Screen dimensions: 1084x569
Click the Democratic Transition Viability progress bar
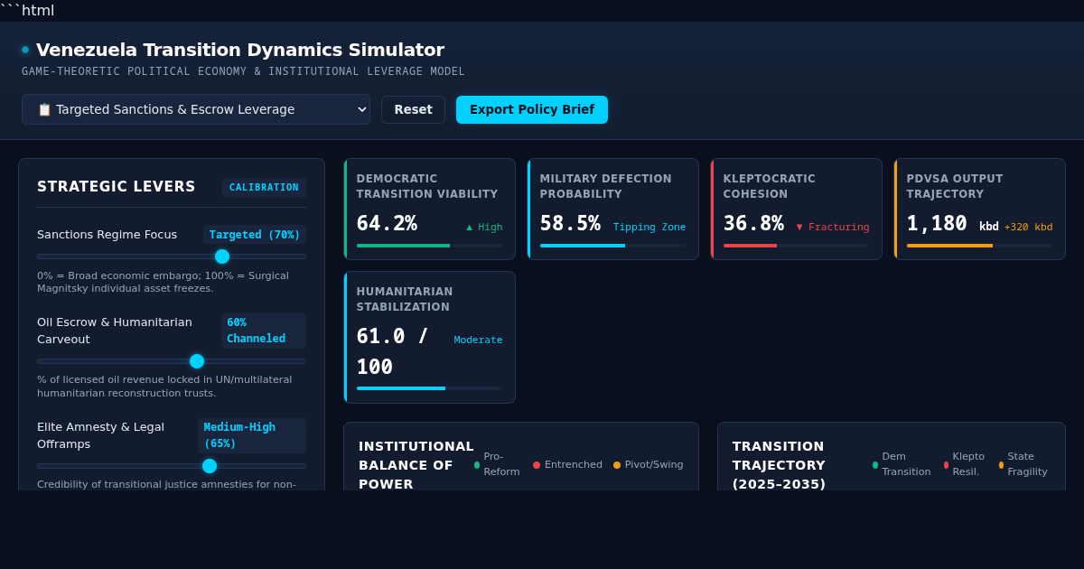(429, 246)
